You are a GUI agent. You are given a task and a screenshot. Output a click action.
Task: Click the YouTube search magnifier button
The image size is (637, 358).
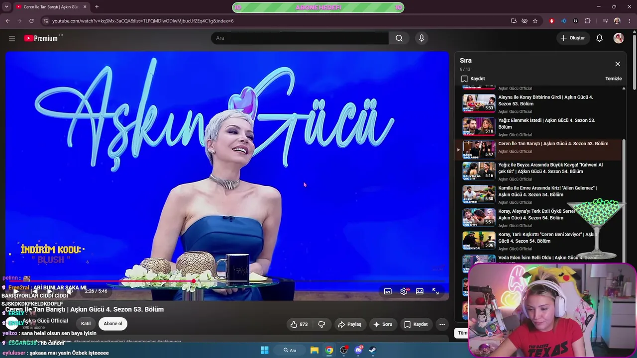tap(399, 38)
